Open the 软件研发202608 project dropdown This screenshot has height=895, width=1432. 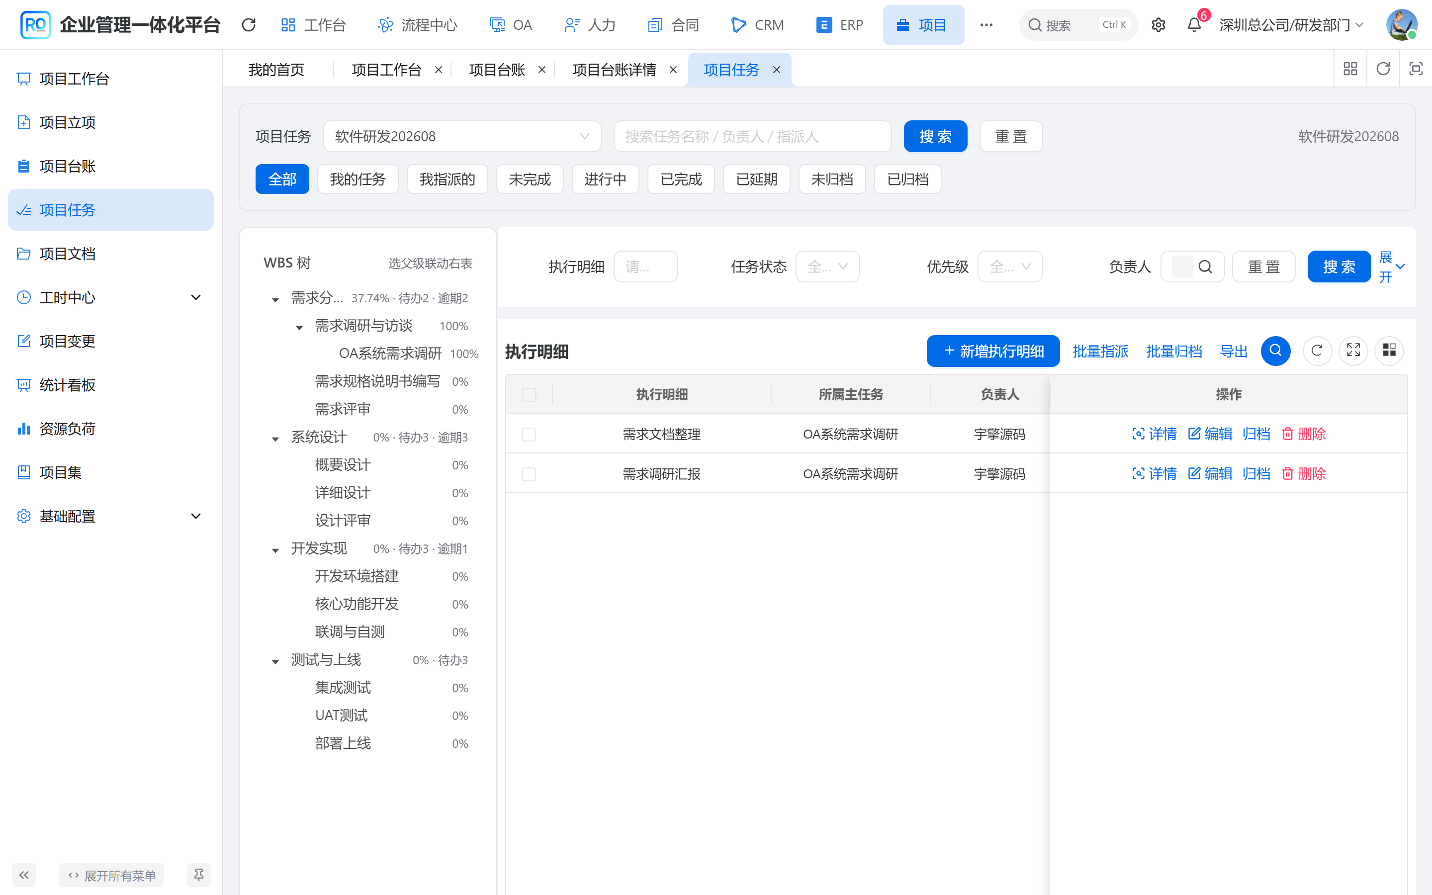(x=462, y=137)
